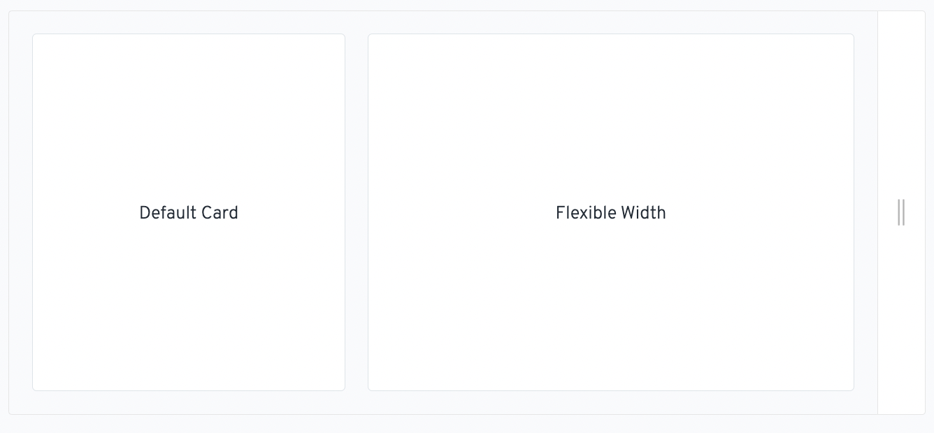Click gray padding between Flexible Width card and handle
Viewport: 934px width, 433px height.
(x=865, y=212)
